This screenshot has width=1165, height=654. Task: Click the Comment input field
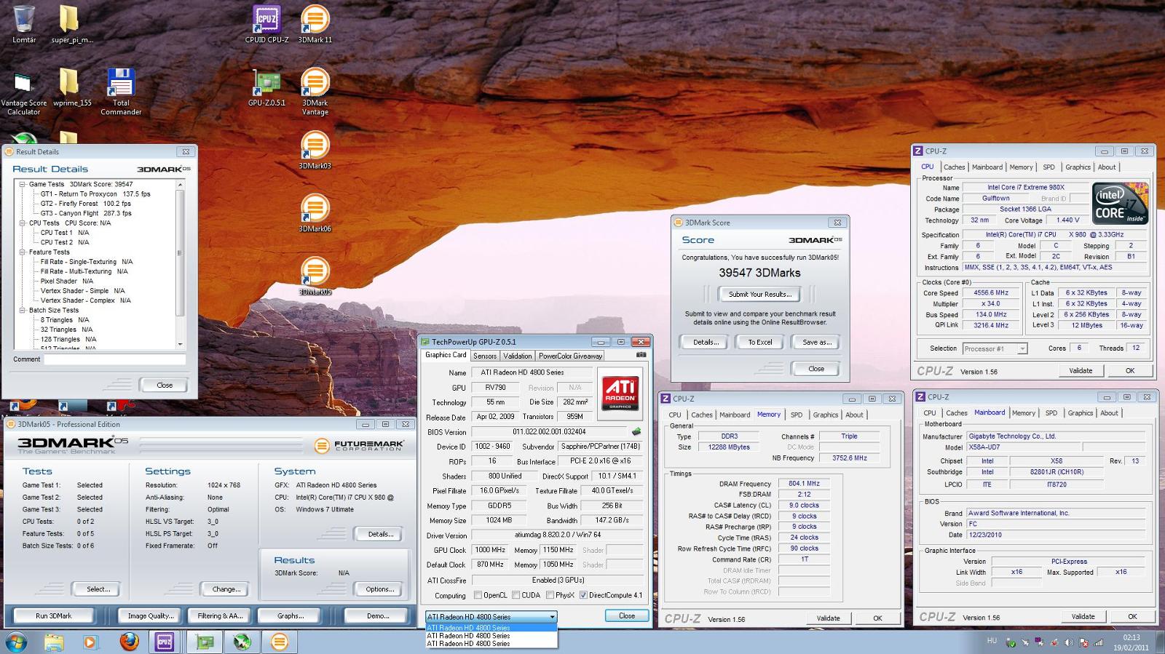(115, 359)
